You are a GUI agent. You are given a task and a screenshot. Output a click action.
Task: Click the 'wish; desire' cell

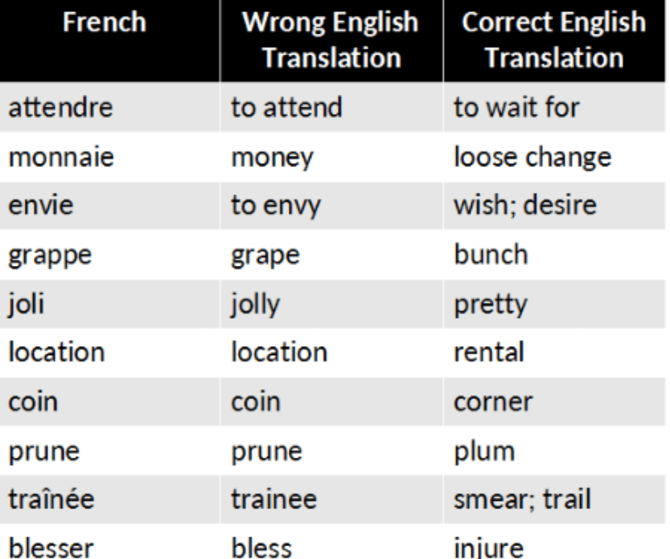coord(524,205)
